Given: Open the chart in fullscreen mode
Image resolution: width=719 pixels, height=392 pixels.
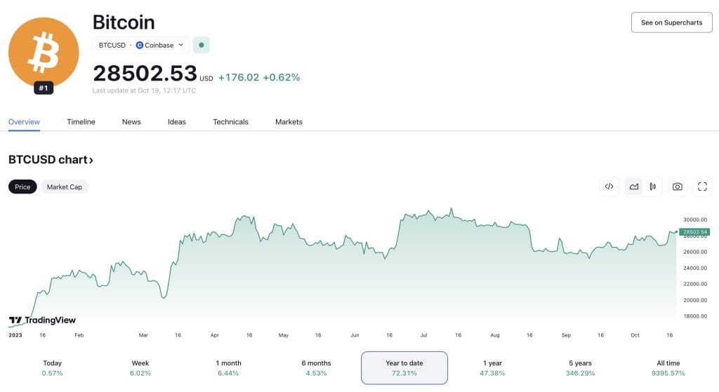Looking at the screenshot, I should pos(702,187).
